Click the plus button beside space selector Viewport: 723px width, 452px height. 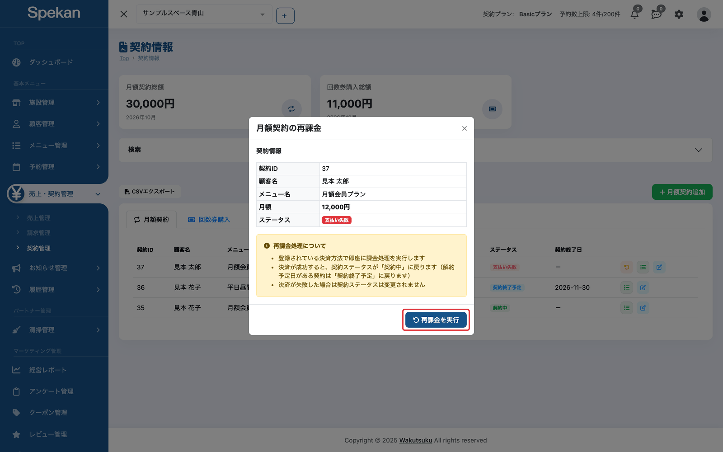pos(285,16)
